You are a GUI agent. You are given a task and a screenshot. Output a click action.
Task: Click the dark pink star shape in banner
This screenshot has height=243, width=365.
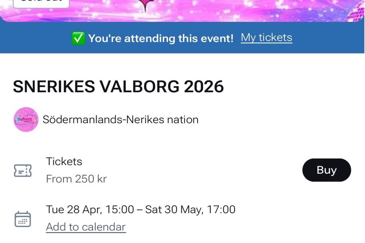[x=145, y=5]
